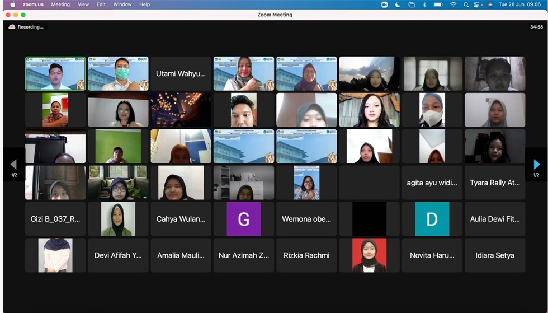The image size is (548, 313).
Task: Open the Wi-Fi status menu
Action: pos(453,4)
